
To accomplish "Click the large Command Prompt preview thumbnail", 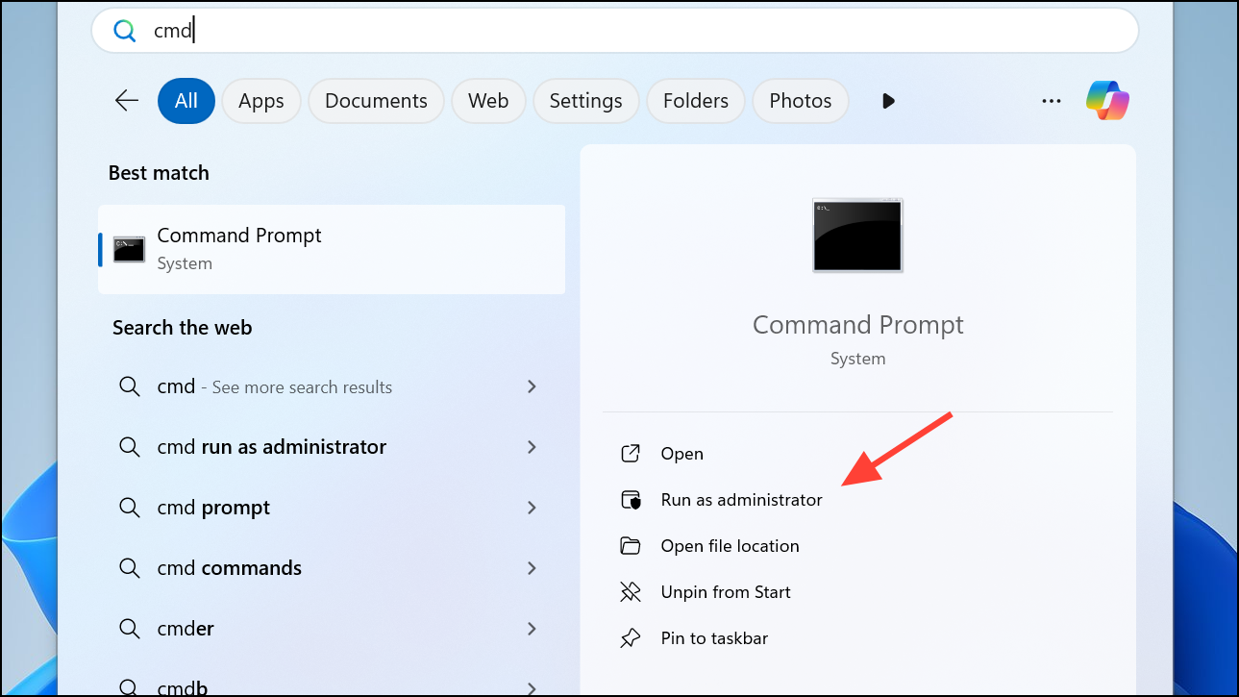I will tap(857, 236).
